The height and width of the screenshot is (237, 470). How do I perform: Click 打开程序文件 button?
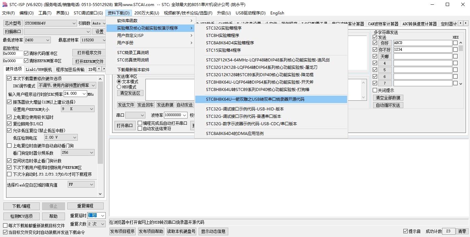point(89,53)
